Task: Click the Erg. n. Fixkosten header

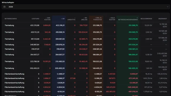Action: pyautogui.click(x=98, y=19)
